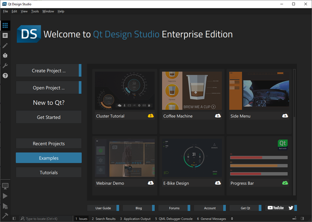Switch to the Tutorials section
Image resolution: width=312 pixels, height=222 pixels.
49,172
